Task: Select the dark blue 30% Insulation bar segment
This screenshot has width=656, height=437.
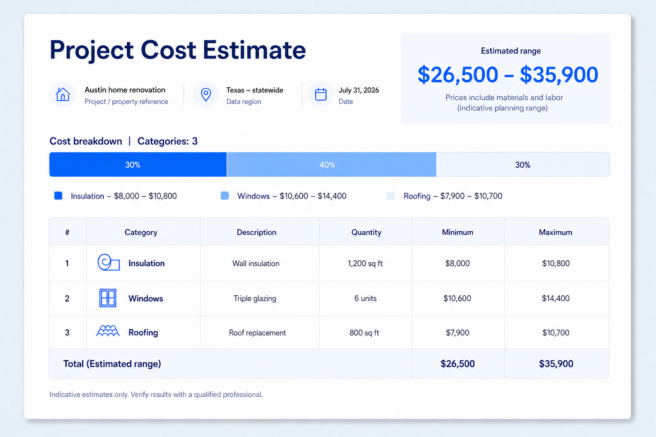Action: click(138, 164)
